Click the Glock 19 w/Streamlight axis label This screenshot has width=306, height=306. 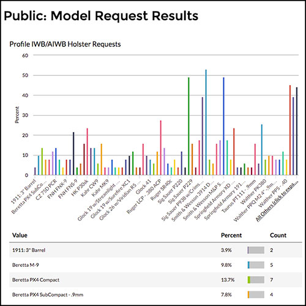tap(99, 200)
